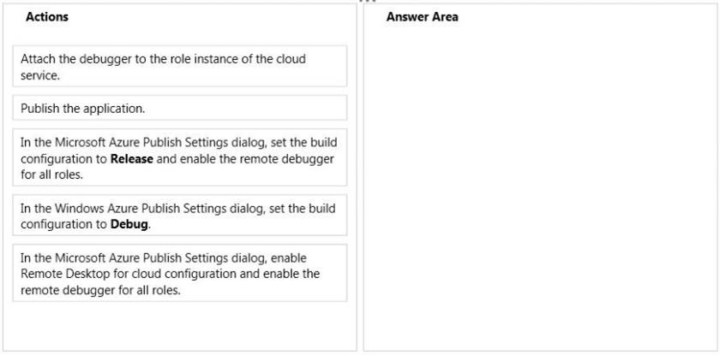Click the Answer Area heading
The image size is (720, 355).
pos(422,17)
